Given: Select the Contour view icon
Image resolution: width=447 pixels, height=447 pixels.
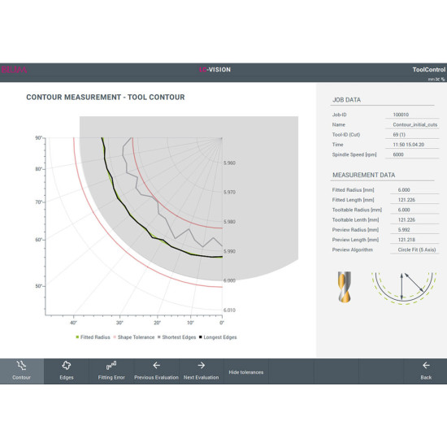Looking at the screenshot, I should 21,365.
